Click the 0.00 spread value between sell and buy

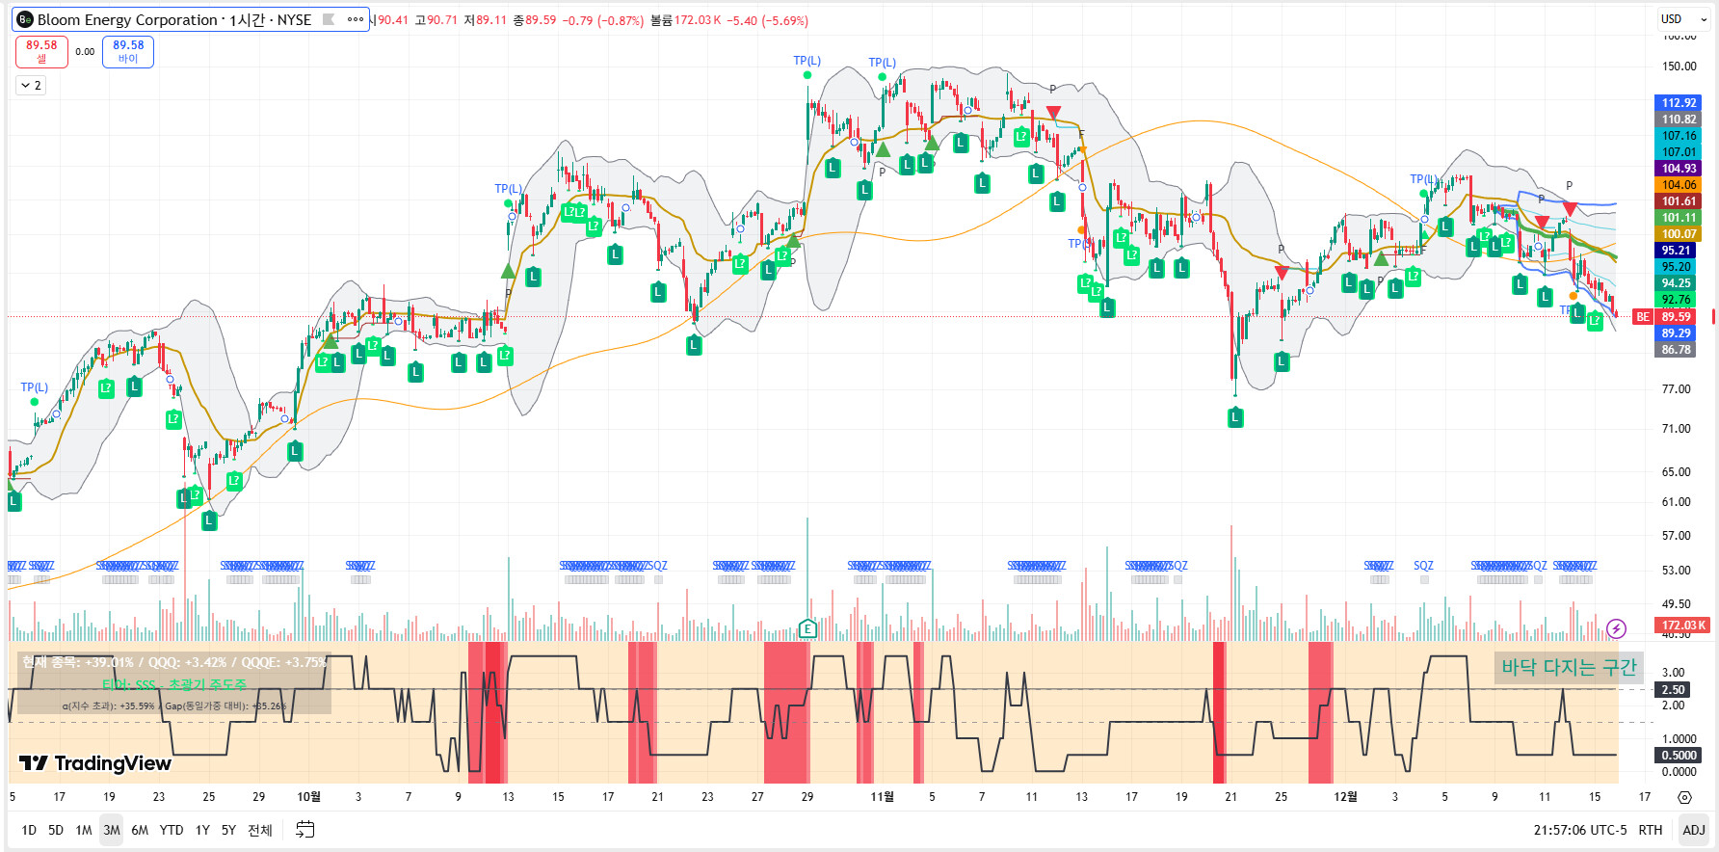point(85,52)
